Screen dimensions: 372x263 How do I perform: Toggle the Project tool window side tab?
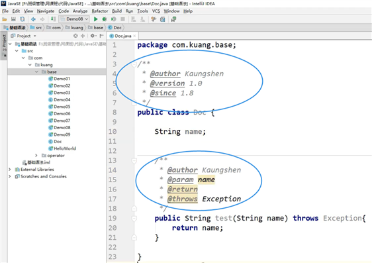tap(4, 46)
